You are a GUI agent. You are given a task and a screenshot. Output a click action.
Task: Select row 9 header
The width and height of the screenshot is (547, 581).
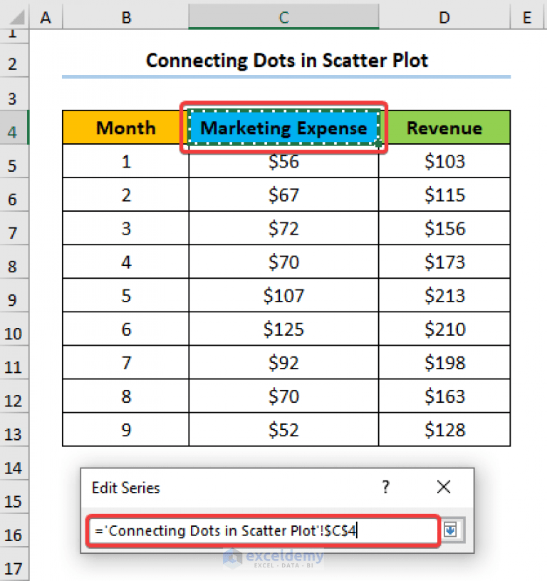point(14,295)
